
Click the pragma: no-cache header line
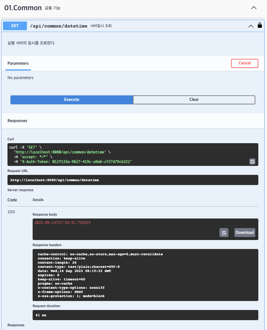coord(55,283)
